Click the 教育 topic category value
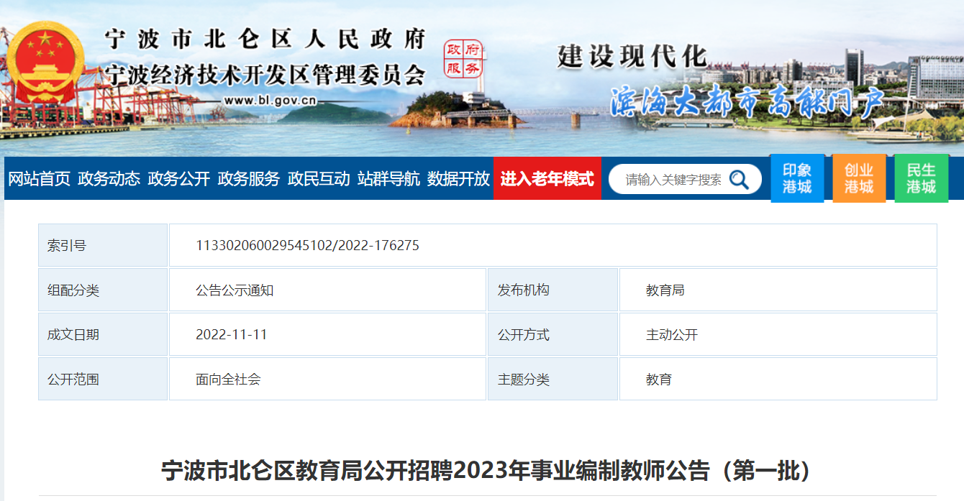The width and height of the screenshot is (964, 501). [x=659, y=380]
